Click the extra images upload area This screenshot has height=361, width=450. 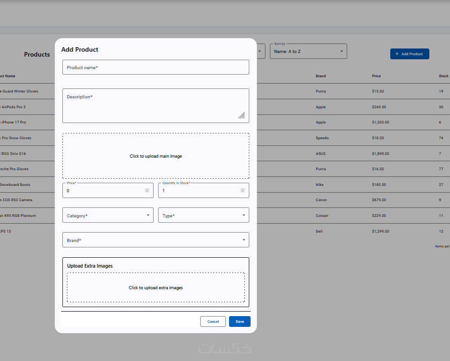(155, 287)
